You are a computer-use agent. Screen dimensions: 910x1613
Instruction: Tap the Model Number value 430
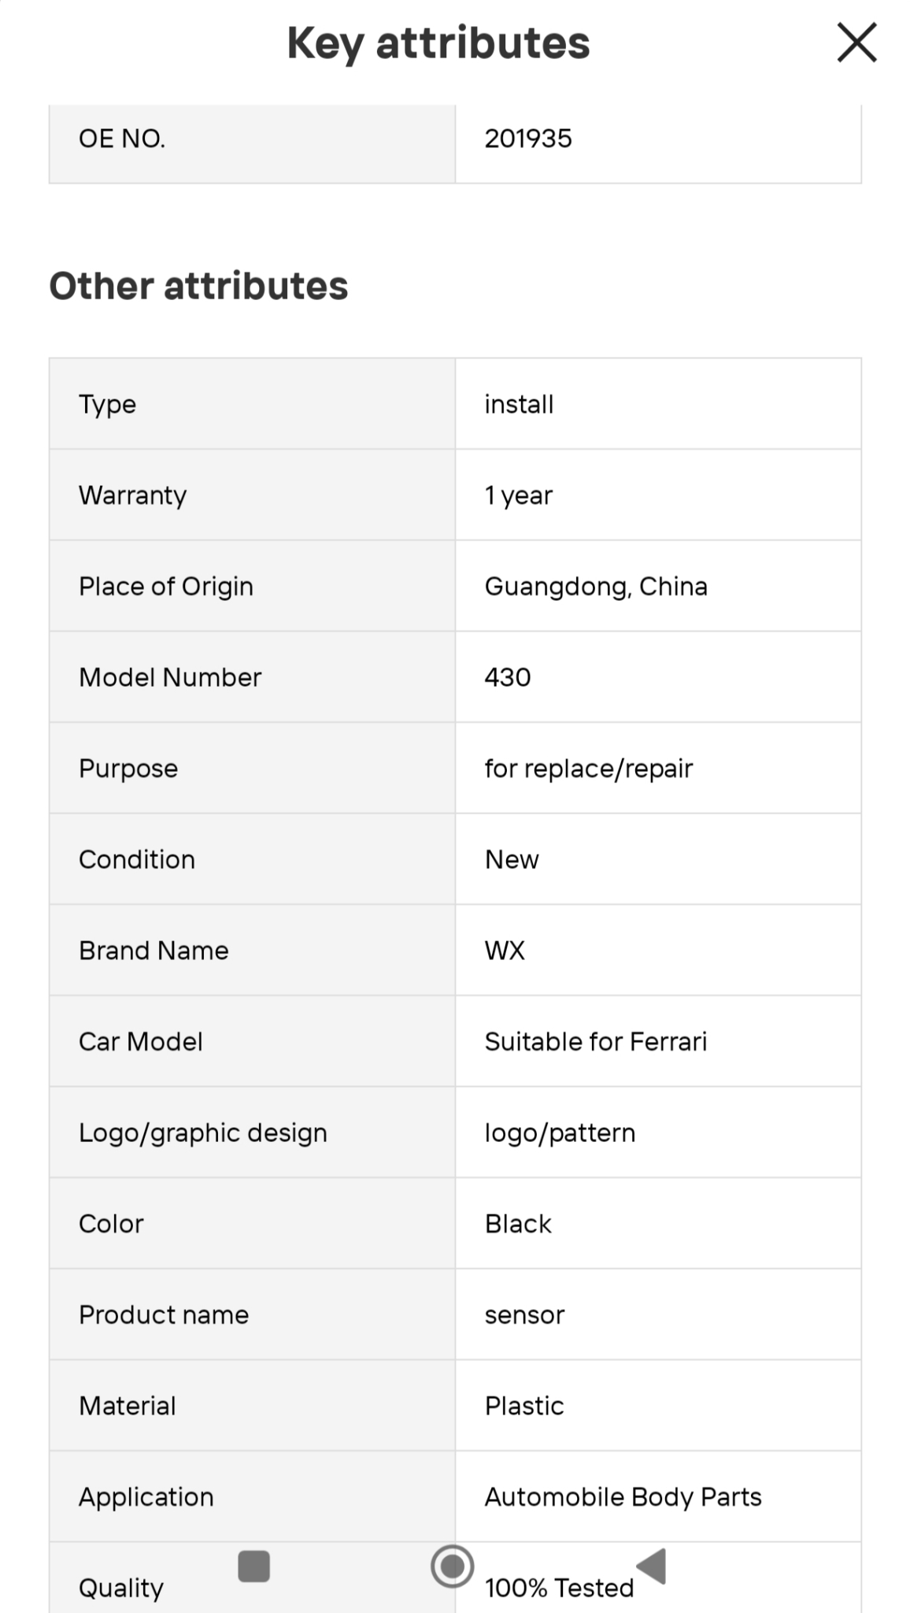pos(508,677)
